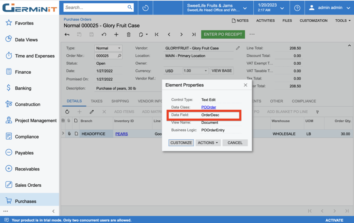This screenshot has height=223, width=354.
Task: Go to first record icon
Action: click(157, 35)
